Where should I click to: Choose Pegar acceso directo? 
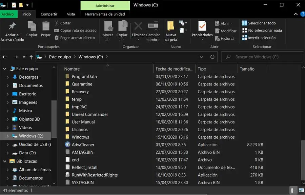[x=75, y=38]
